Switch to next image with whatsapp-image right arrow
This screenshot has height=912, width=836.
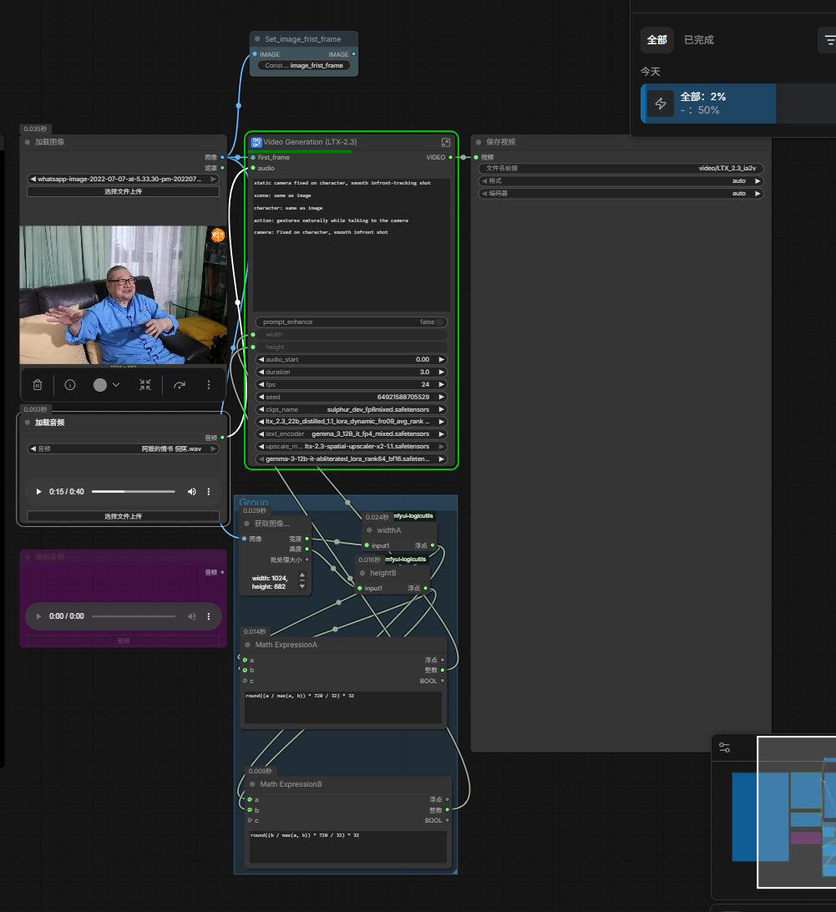[214, 179]
